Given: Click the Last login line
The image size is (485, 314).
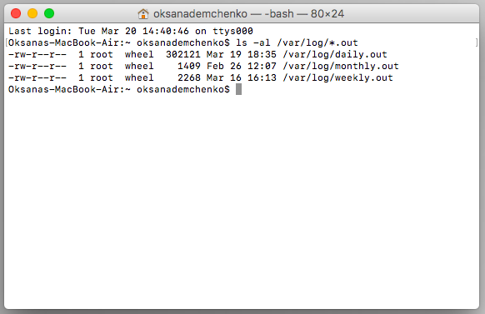Looking at the screenshot, I should 131,31.
